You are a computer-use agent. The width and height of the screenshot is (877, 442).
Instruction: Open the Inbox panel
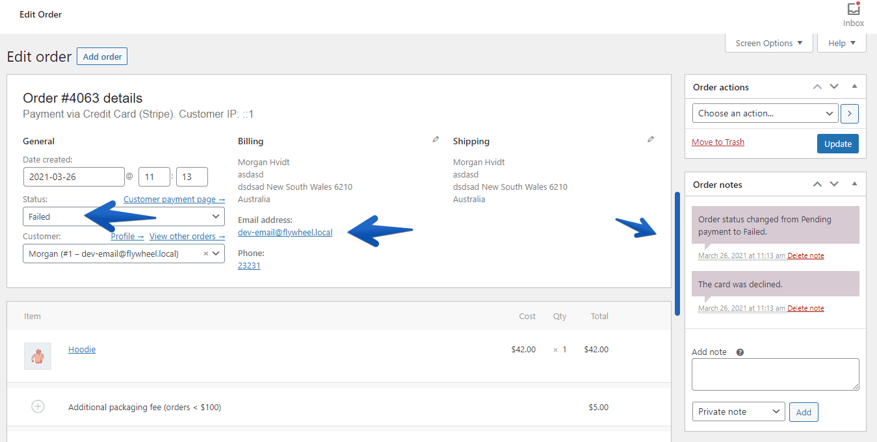(x=852, y=12)
